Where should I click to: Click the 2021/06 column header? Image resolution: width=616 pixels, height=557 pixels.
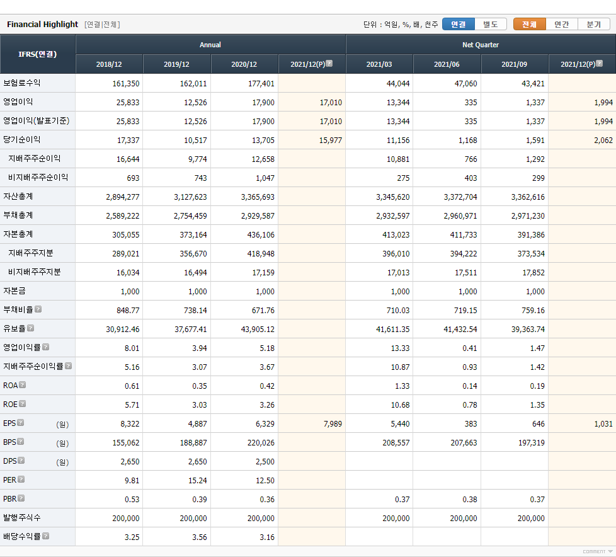click(447, 64)
